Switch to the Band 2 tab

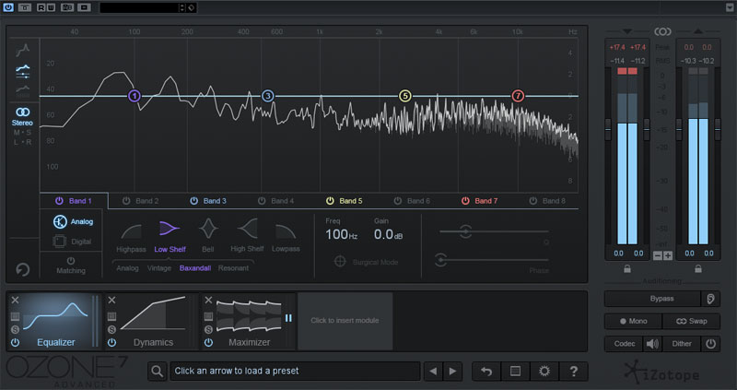147,201
